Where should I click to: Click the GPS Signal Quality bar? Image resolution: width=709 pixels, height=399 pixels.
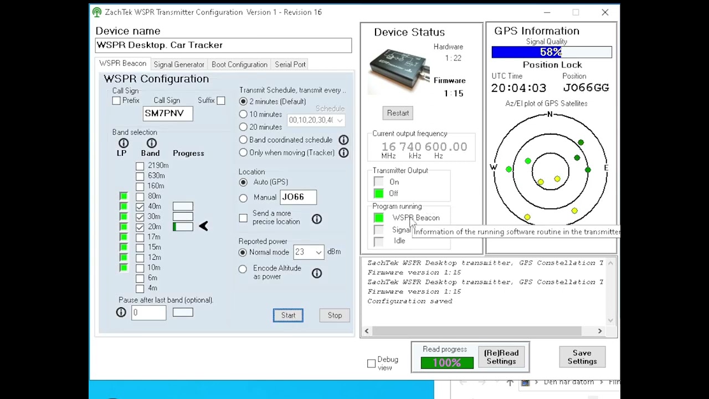[552, 52]
